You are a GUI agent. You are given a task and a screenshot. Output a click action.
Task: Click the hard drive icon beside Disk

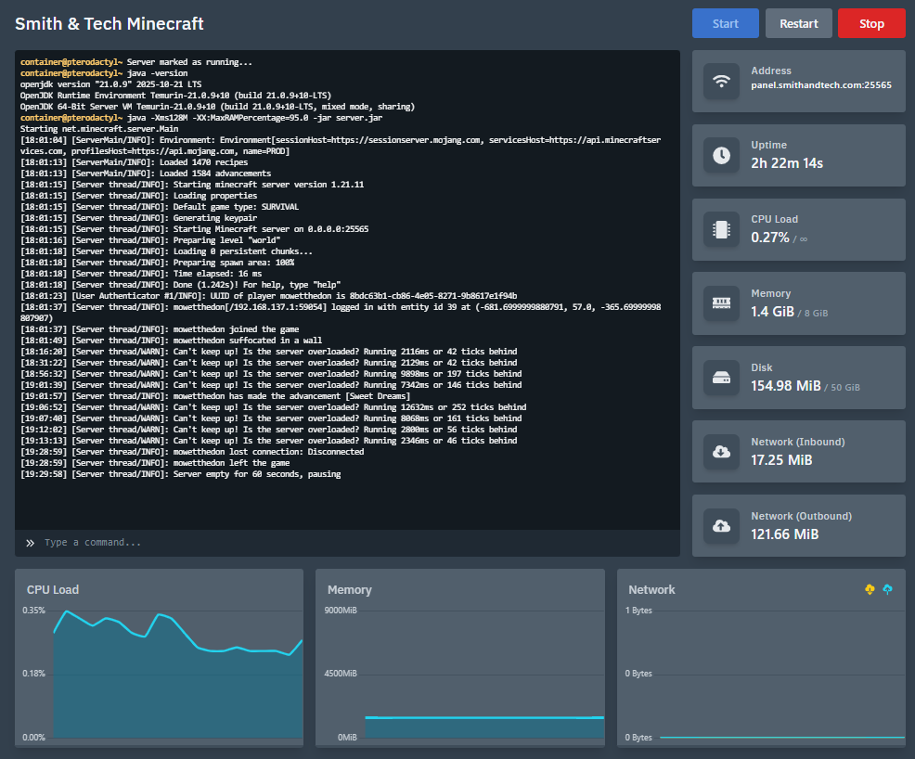coord(721,378)
